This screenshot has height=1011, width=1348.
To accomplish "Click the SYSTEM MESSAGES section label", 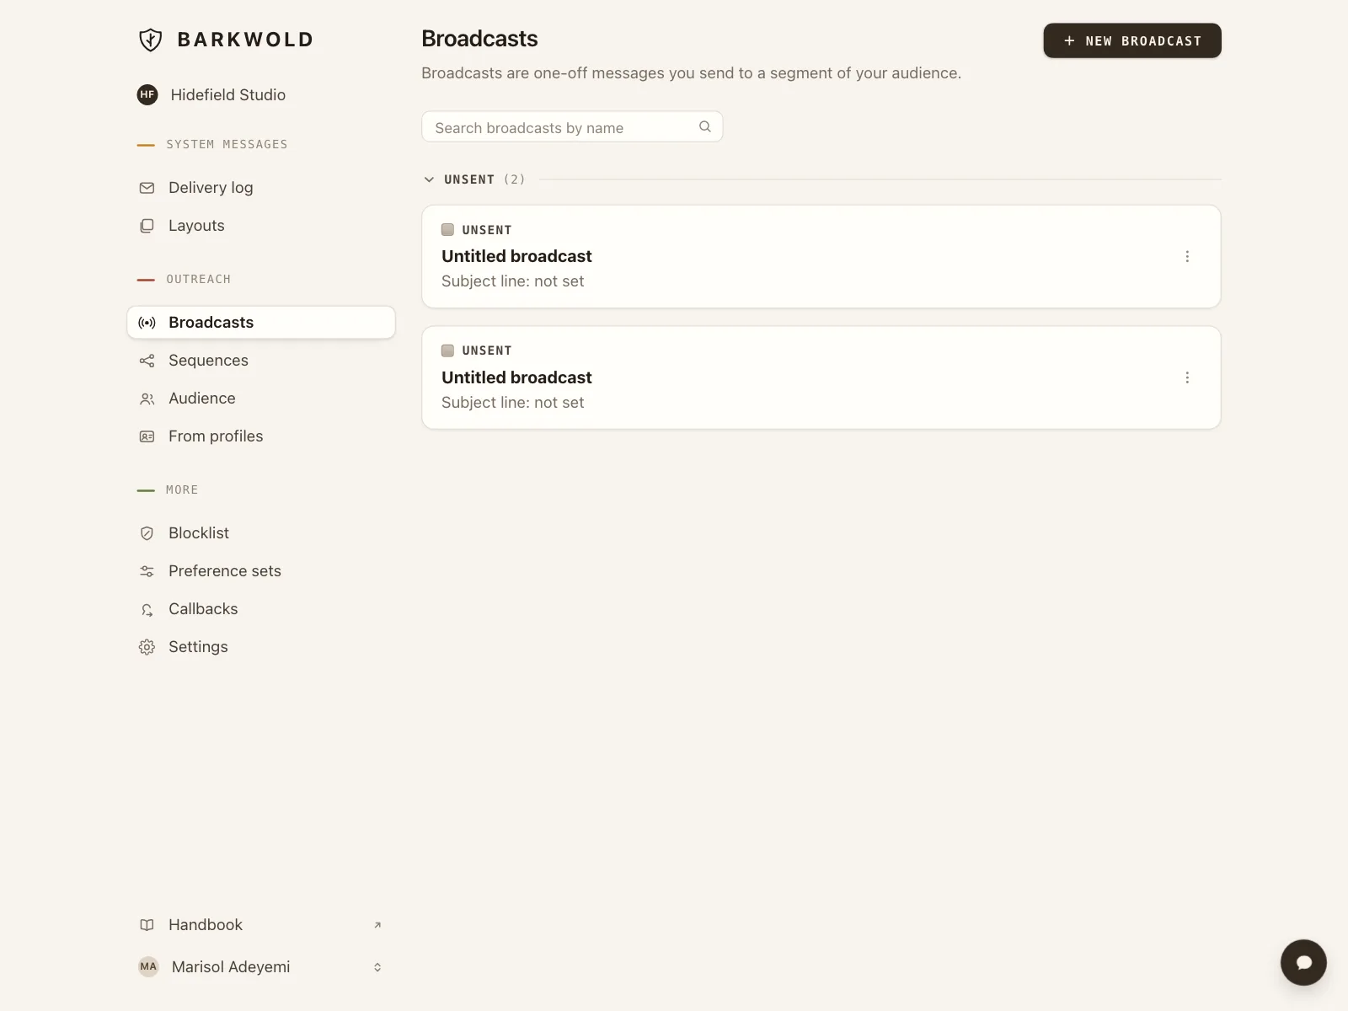I will pyautogui.click(x=227, y=144).
